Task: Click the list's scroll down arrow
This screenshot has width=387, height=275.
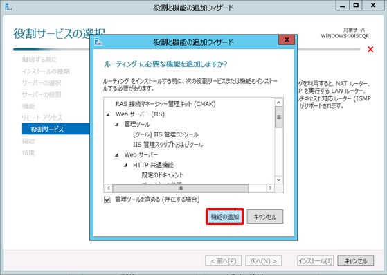Action: [278, 180]
